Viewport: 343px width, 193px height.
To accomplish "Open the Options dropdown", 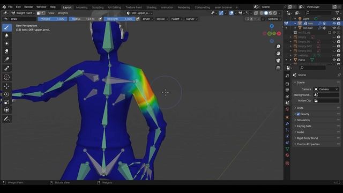I will click(x=274, y=19).
